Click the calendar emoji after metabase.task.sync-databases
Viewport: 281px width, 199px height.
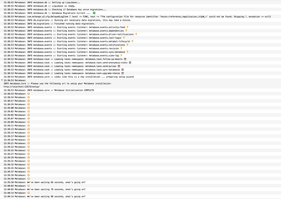coord(123,70)
